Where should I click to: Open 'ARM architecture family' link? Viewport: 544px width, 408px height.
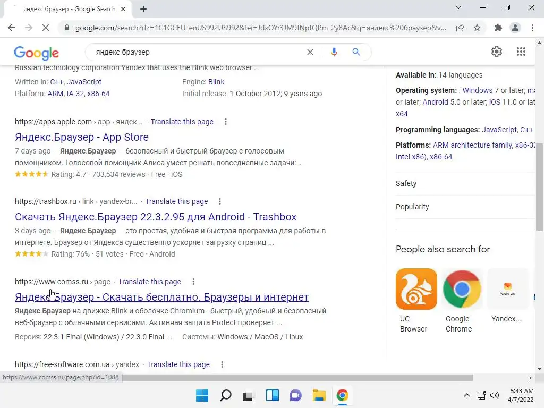click(x=472, y=145)
